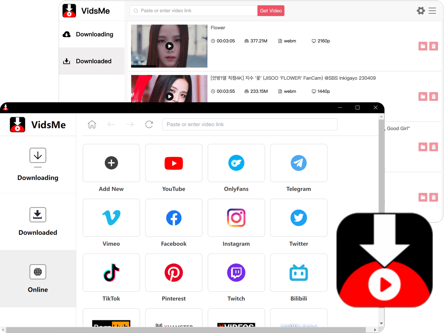The width and height of the screenshot is (444, 333).
Task: Click the scroll up arrow
Action: 382,117
